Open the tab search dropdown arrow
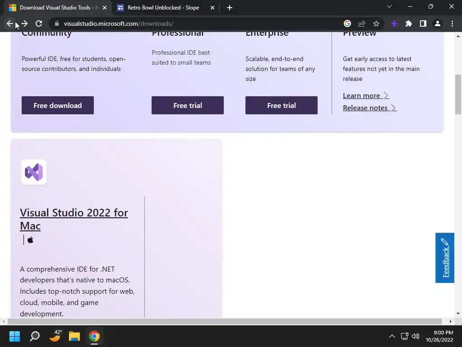This screenshot has width=462, height=347. click(389, 6)
